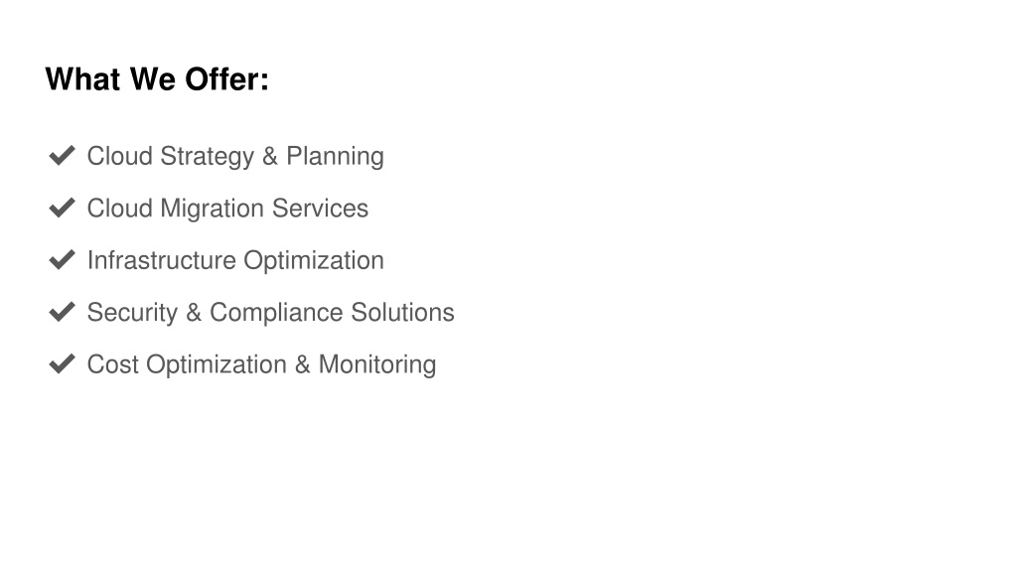This screenshot has height=572, width=1017.
Task: Click the 'Cloud Migration Services' list item
Action: [x=227, y=209]
